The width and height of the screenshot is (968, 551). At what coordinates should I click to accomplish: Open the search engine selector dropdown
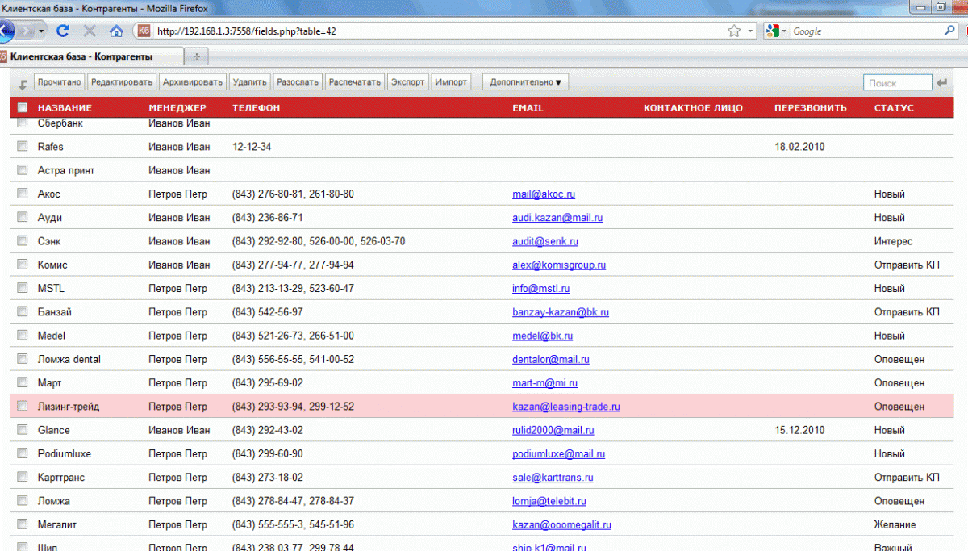pos(776,31)
